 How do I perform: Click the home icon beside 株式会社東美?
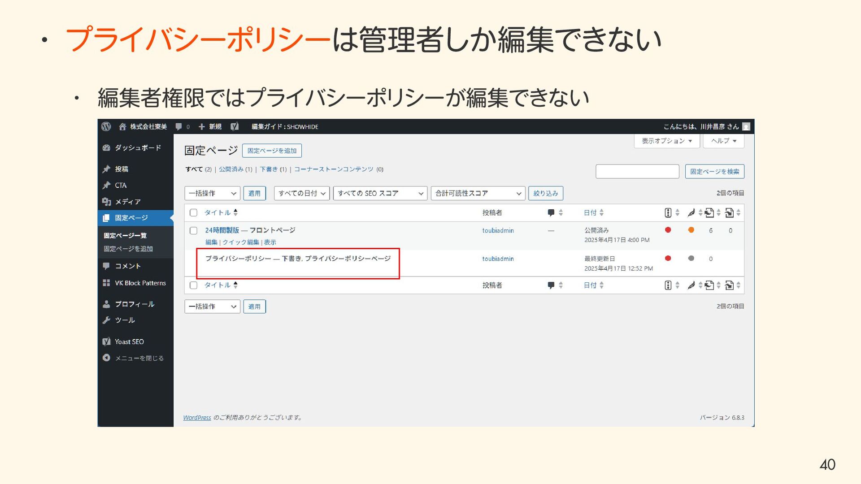[122, 127]
